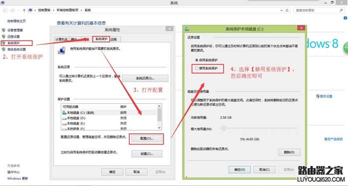Click the 更改设置 link
348x186 pixels.
pos(326,96)
